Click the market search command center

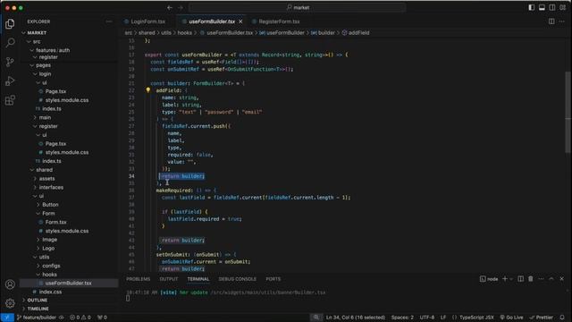pos(298,7)
